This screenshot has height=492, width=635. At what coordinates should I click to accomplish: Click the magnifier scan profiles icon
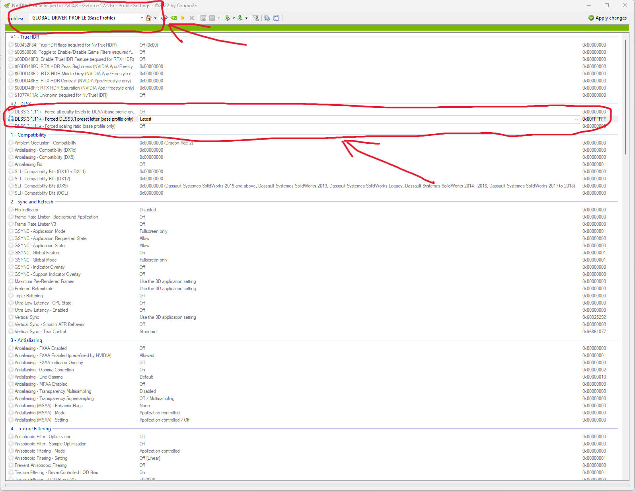267,18
